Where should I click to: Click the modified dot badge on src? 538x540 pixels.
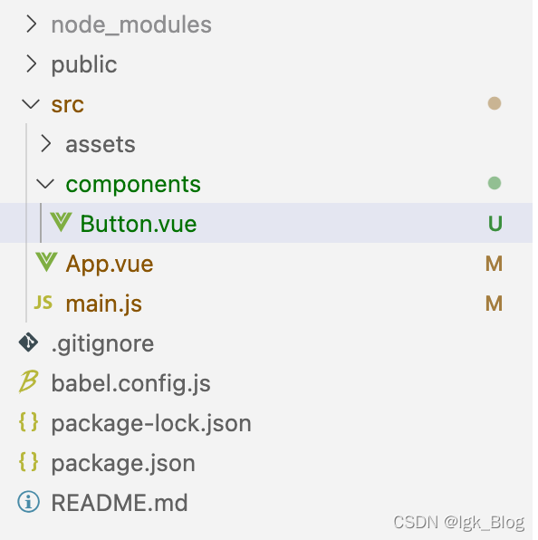(x=495, y=103)
